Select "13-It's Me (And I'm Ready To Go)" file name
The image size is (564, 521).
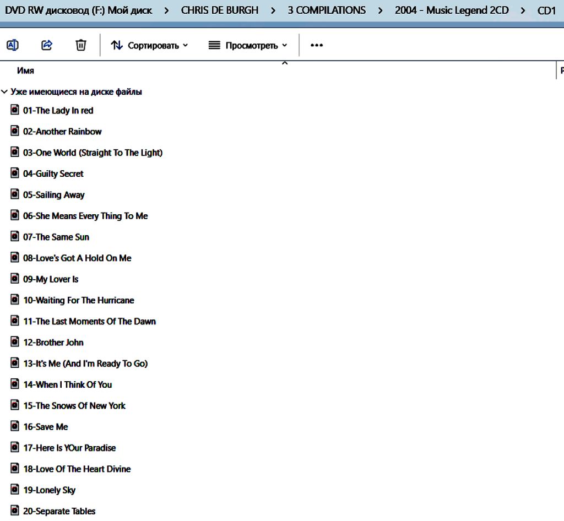(x=85, y=363)
